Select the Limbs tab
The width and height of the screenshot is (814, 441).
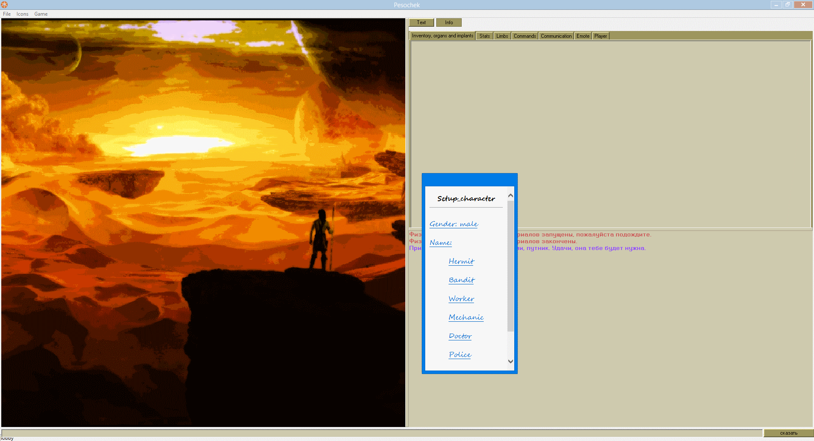point(502,36)
